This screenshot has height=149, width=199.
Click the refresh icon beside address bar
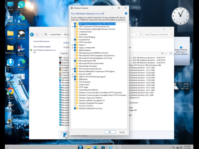point(140,35)
